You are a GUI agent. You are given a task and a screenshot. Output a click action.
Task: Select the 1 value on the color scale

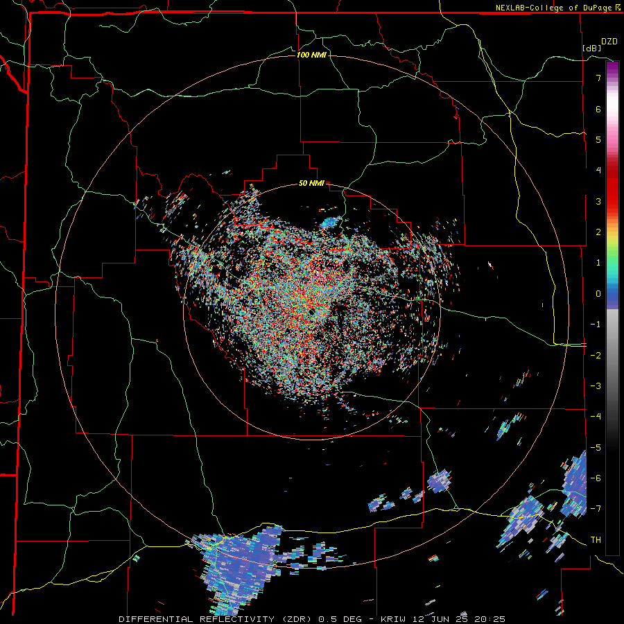point(598,263)
